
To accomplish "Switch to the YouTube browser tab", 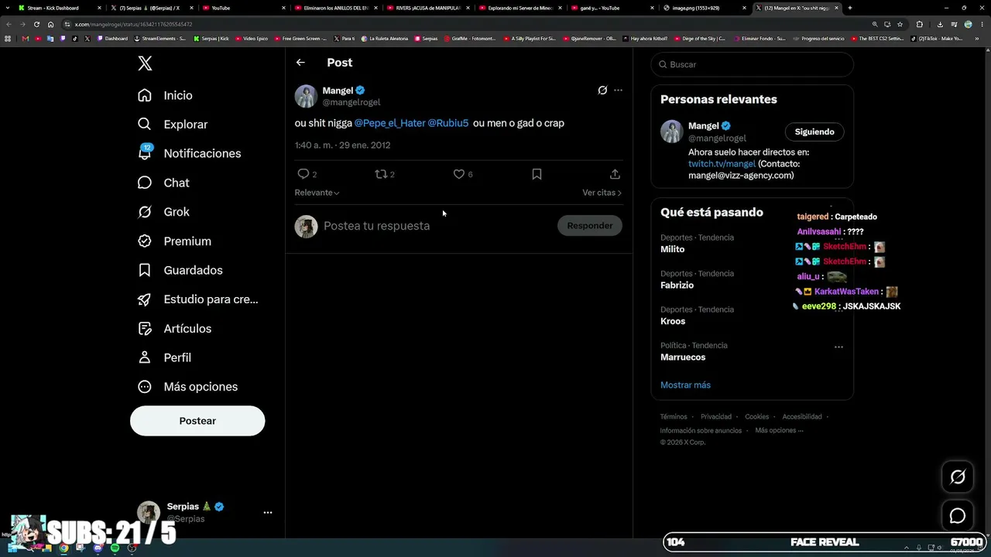I will 242,8.
